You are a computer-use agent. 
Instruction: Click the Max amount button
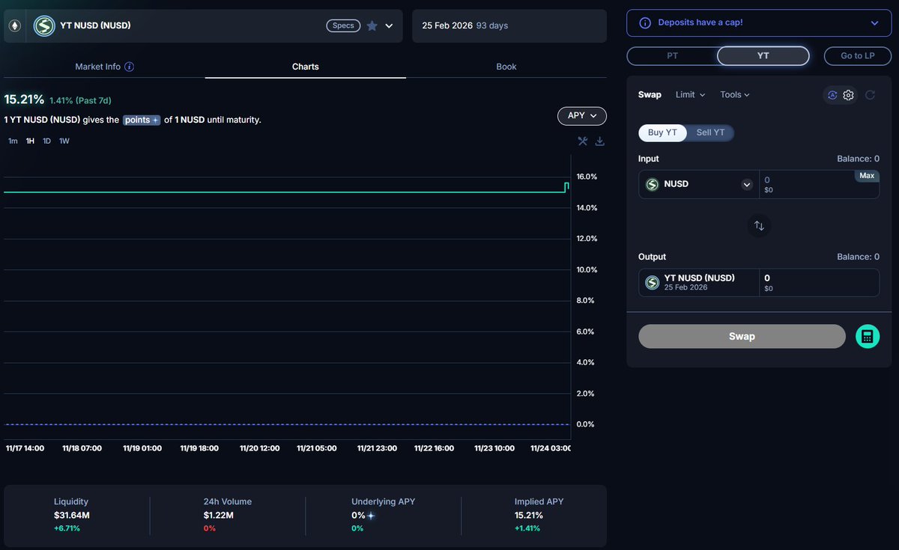[x=867, y=176]
